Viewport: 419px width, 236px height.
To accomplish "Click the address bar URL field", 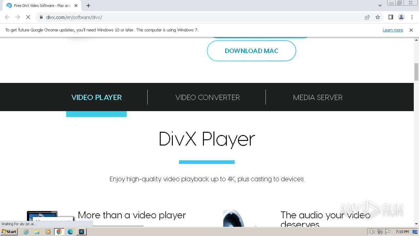I will tap(203, 17).
